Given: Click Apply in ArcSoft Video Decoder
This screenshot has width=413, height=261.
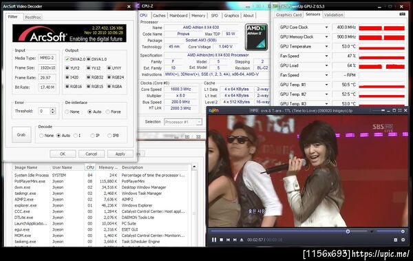Looking at the screenshot, I should [x=120, y=154].
